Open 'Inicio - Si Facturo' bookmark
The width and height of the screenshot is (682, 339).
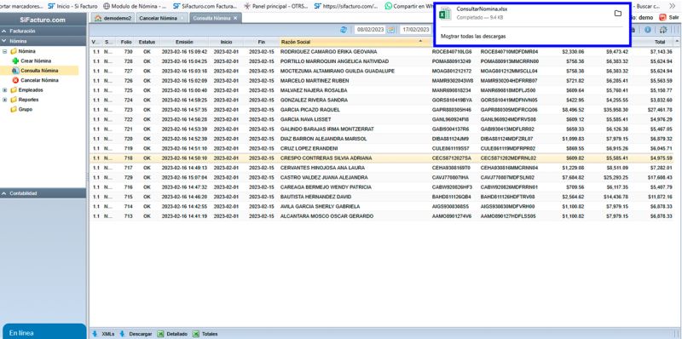(72, 6)
